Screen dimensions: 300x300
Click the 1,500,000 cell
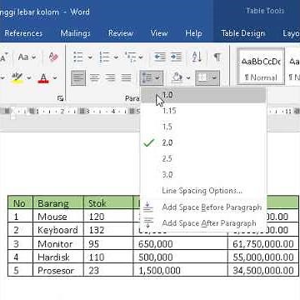[x=180, y=270]
